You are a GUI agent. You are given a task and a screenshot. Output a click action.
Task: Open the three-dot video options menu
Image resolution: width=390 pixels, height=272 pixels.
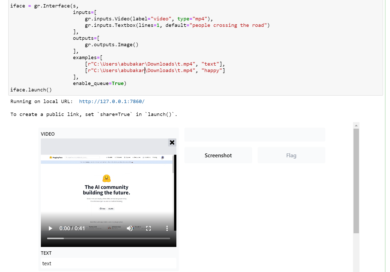(167, 228)
